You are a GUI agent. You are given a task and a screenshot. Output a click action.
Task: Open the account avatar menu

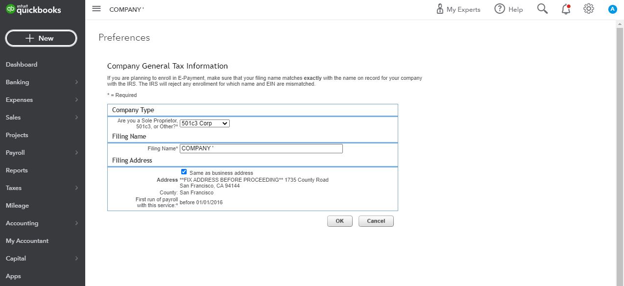pos(612,8)
